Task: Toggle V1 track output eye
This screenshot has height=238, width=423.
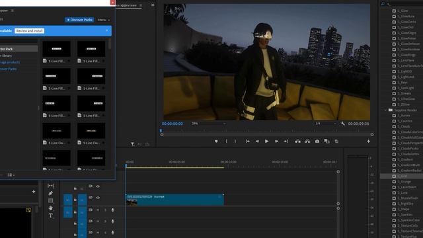Action: (x=98, y=198)
